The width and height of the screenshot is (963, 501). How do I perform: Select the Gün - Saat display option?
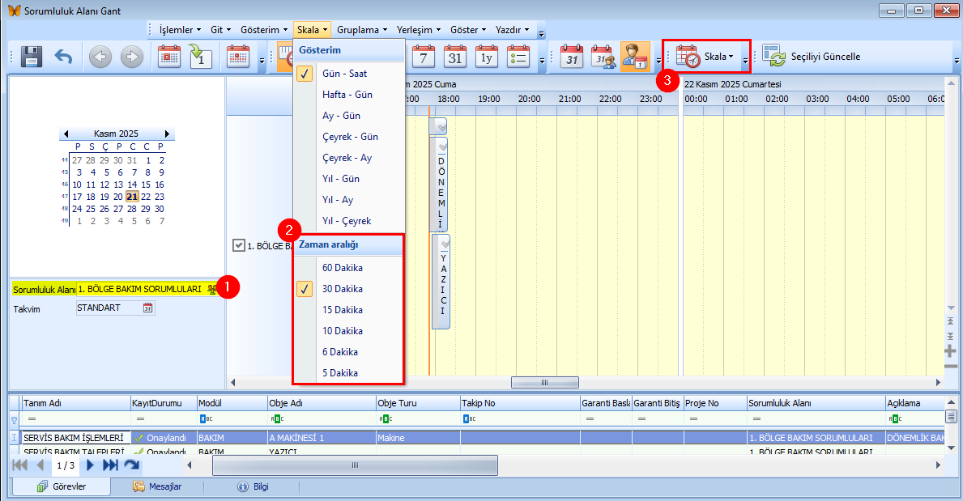344,74
